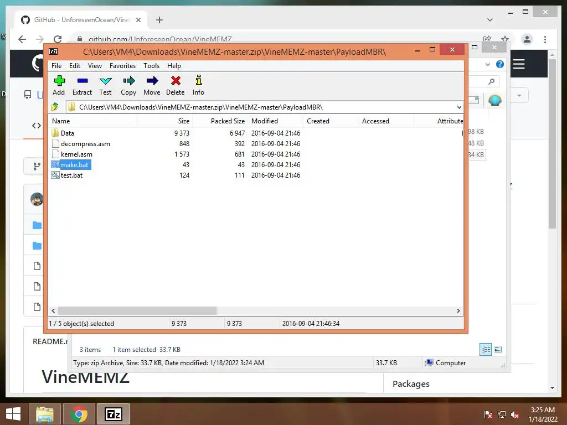The width and height of the screenshot is (567, 425).
Task: Go up one folder level in 7-Zip
Action: tap(55, 107)
